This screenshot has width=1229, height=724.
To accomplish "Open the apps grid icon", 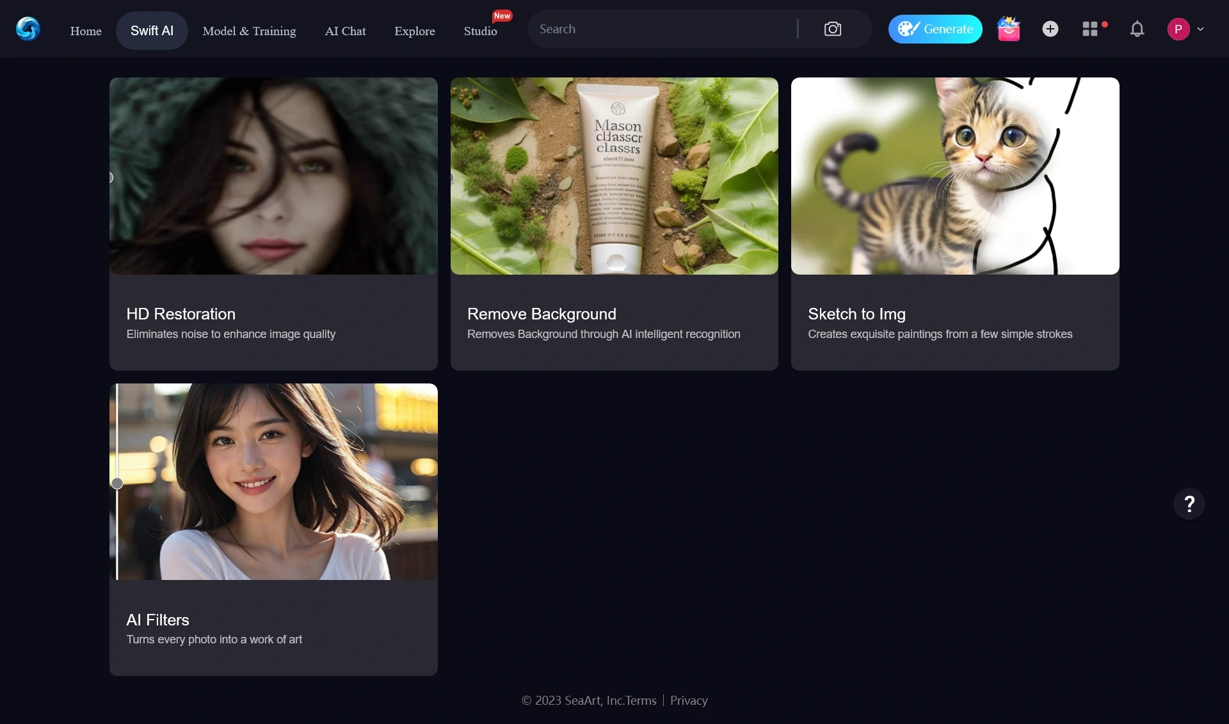I will tap(1091, 28).
